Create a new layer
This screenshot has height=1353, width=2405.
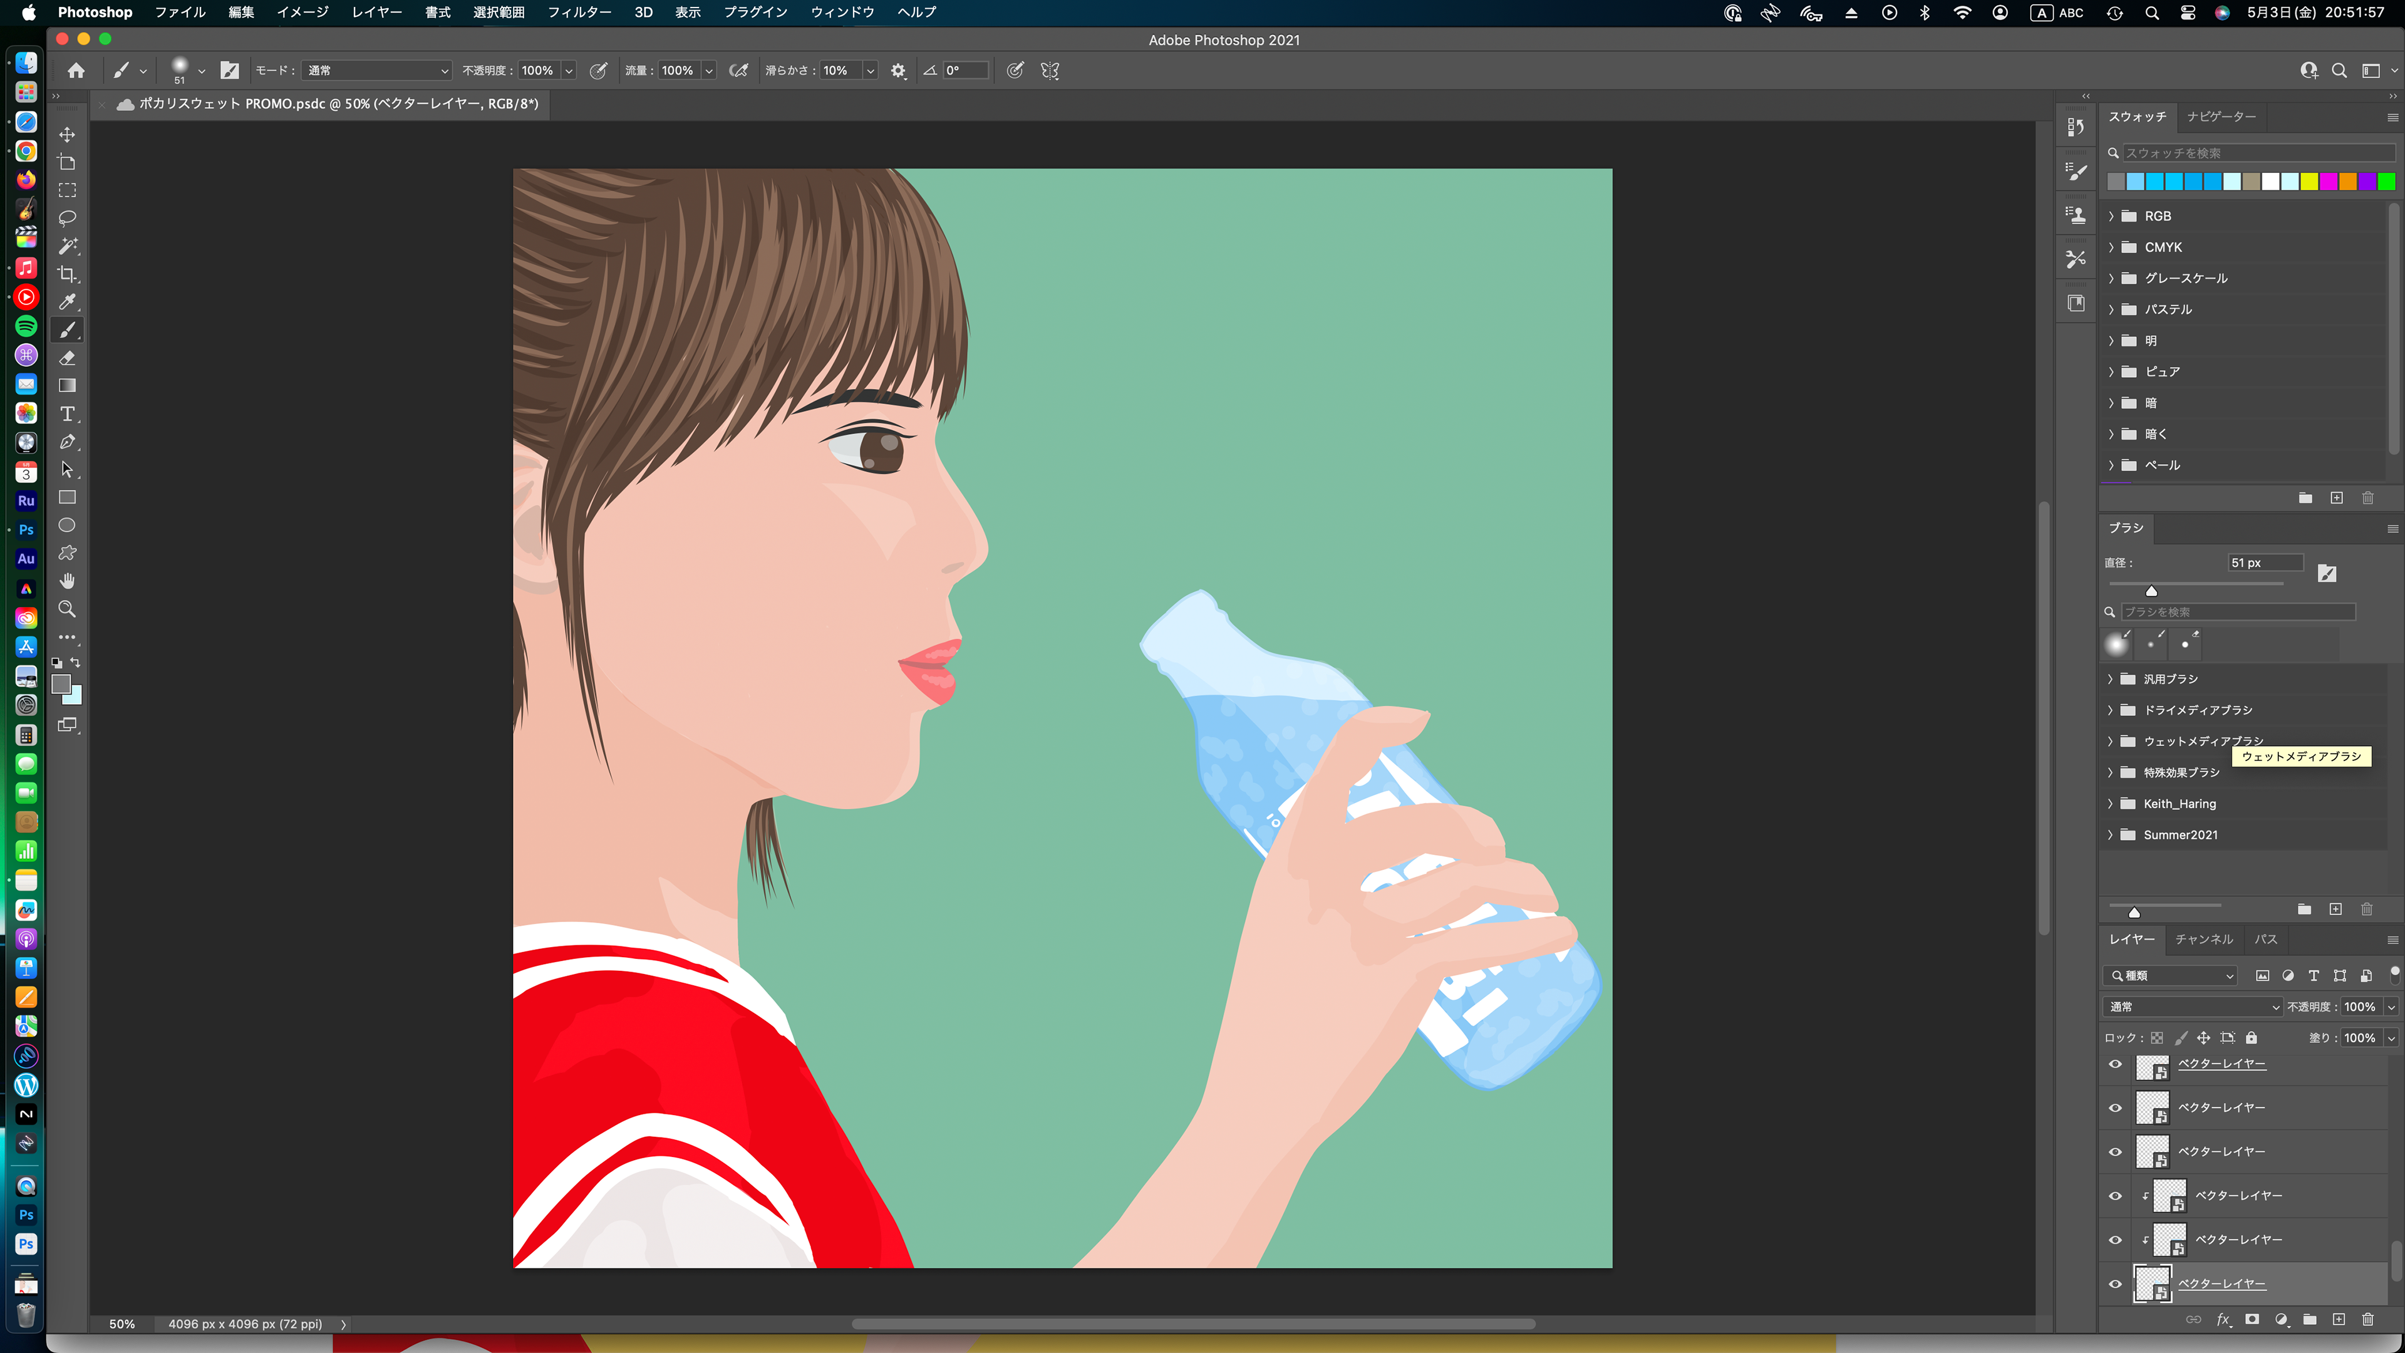click(2339, 1319)
